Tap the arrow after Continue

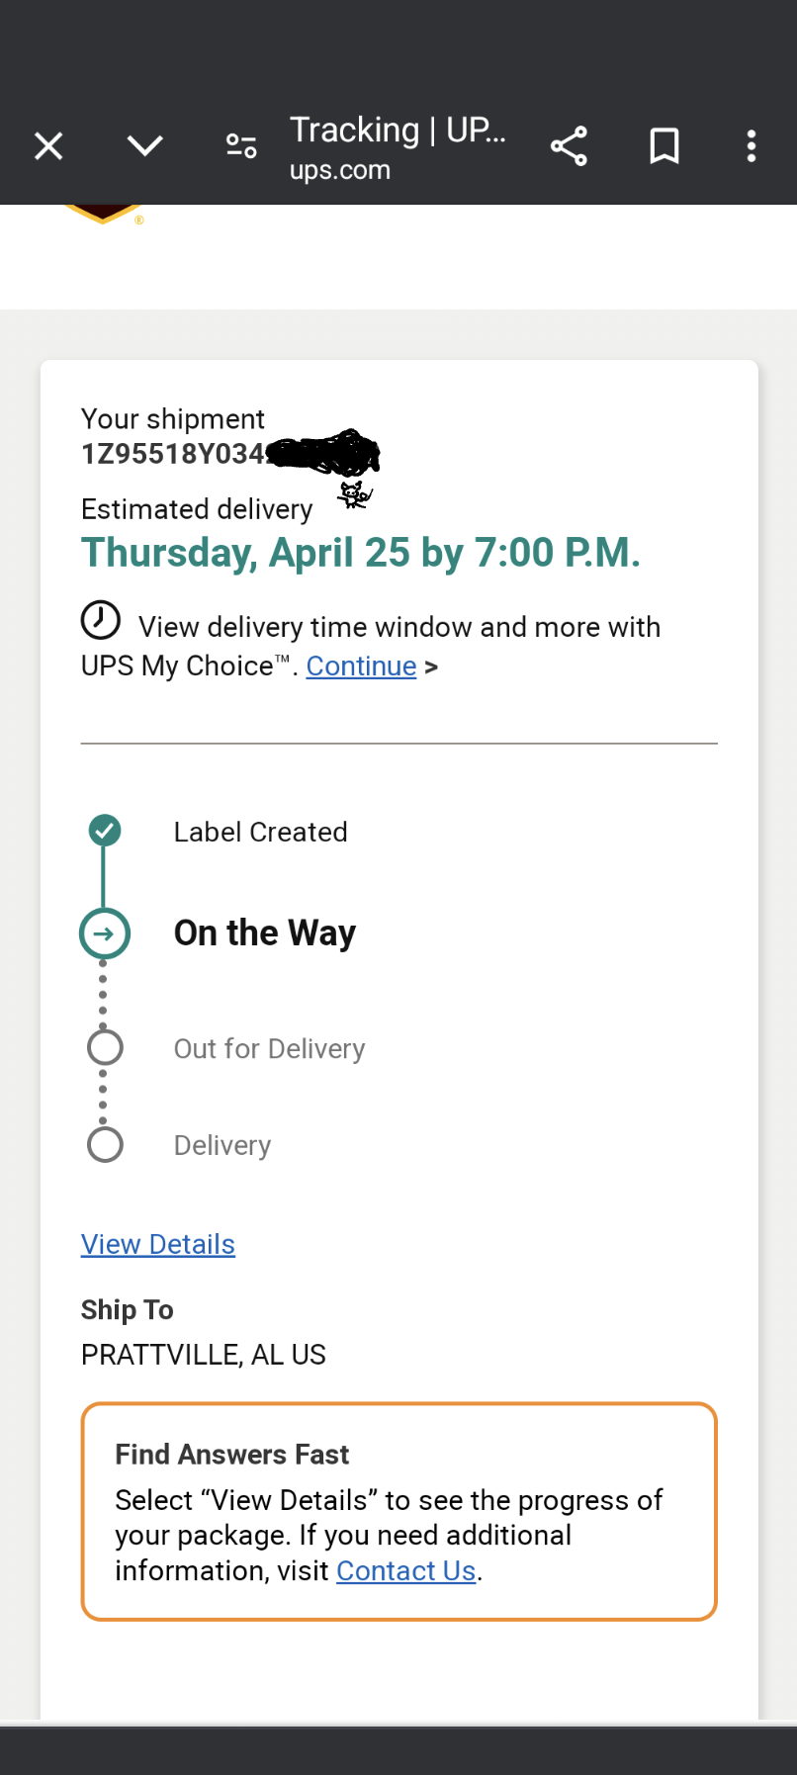coord(431,667)
